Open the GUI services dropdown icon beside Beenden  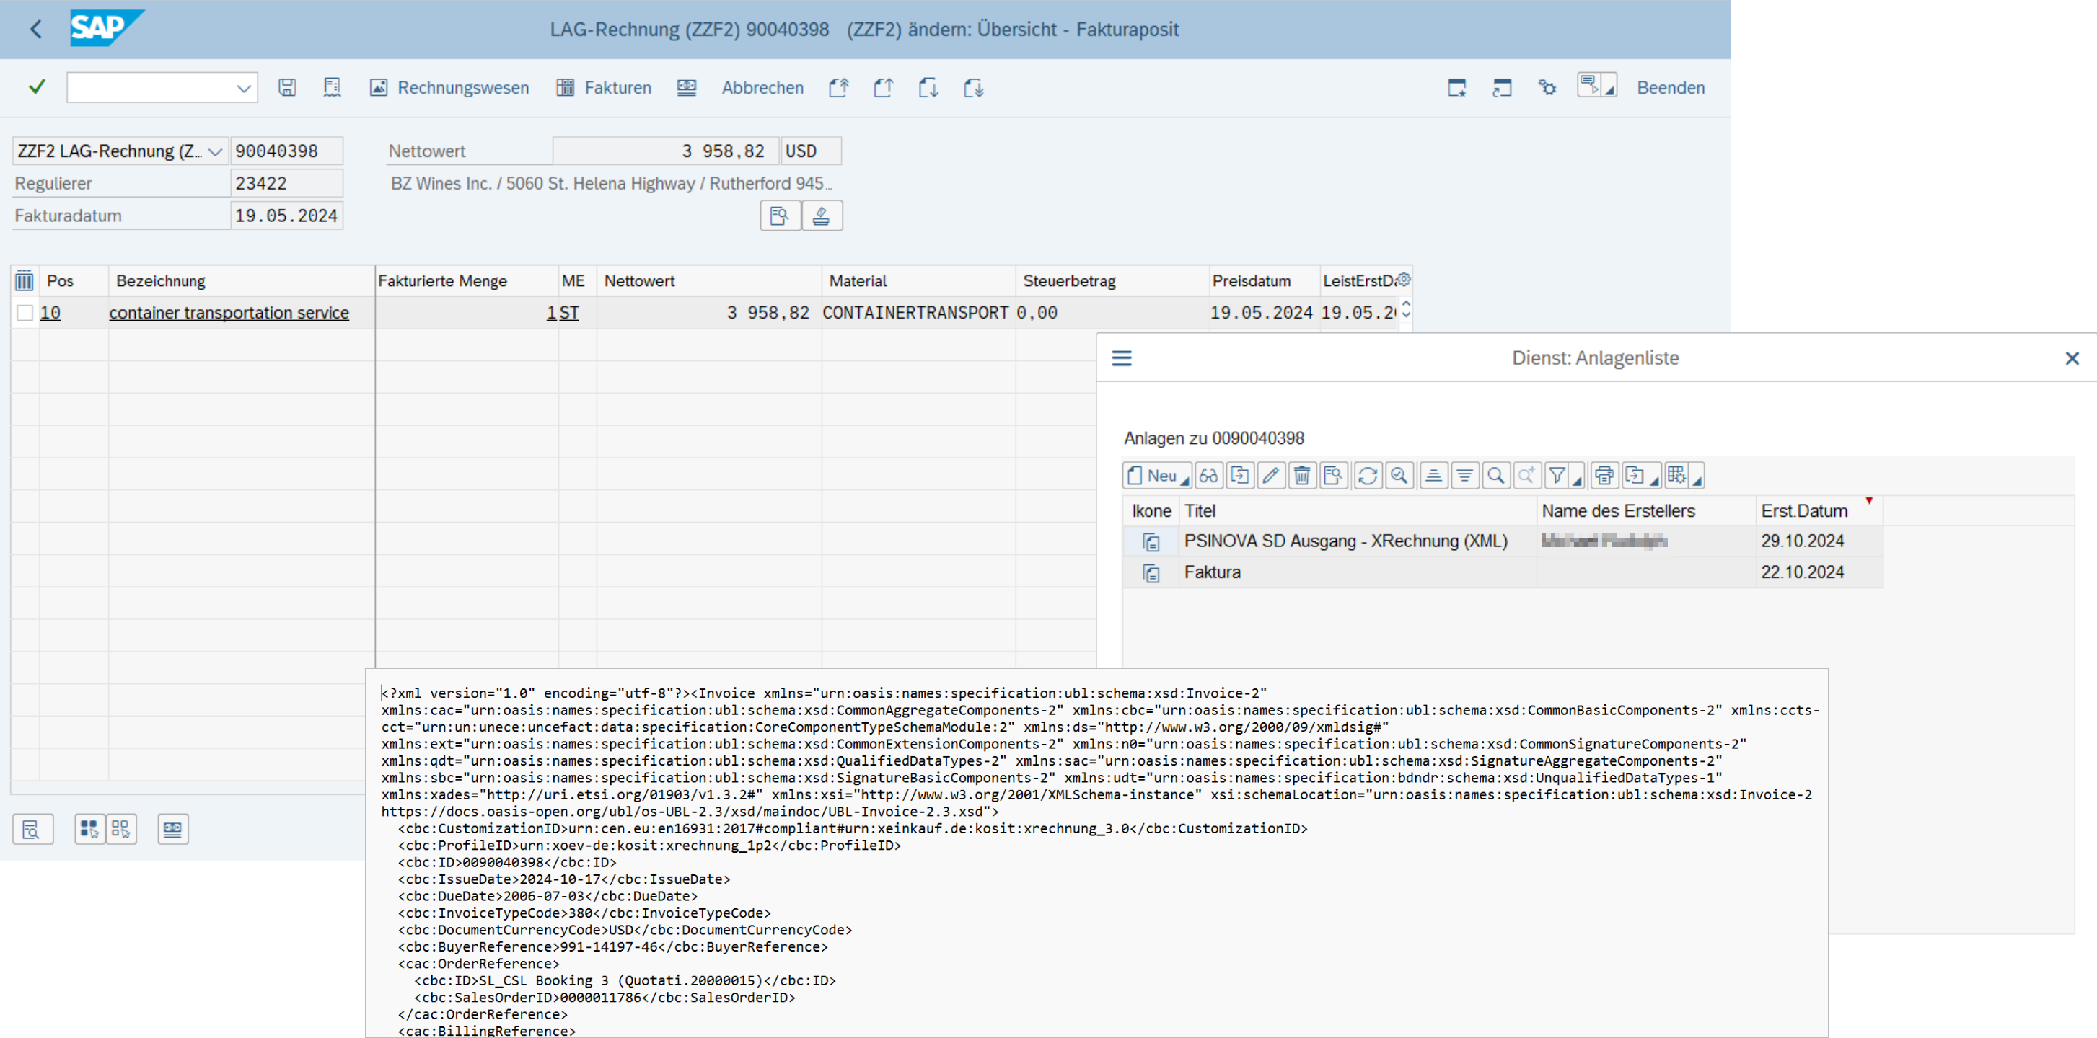[1596, 85]
